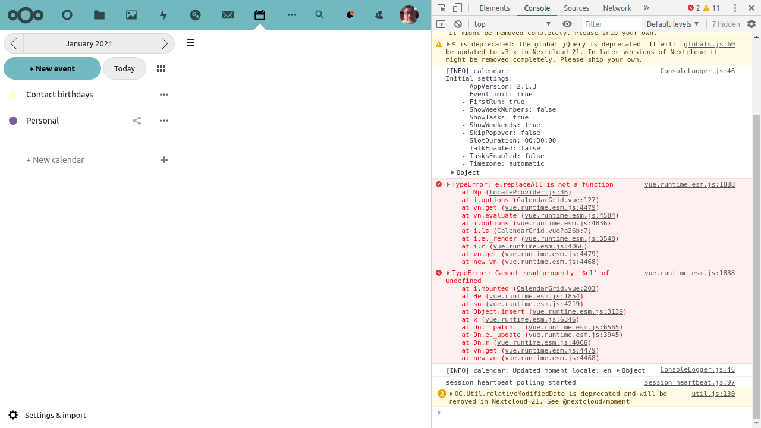Jump to Today
The width and height of the screenshot is (761, 428).
(x=124, y=68)
